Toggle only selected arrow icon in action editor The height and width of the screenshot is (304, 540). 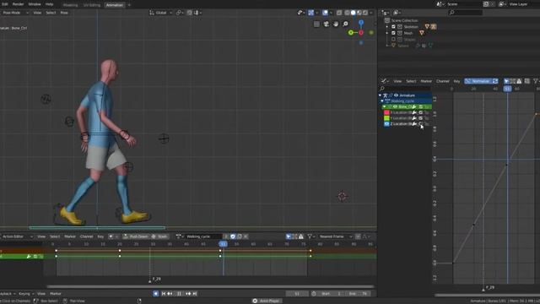coord(289,236)
